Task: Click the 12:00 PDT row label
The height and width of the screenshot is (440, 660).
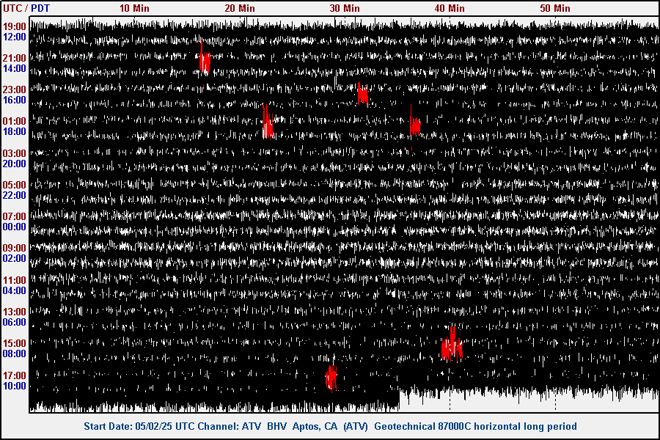Action: point(15,37)
